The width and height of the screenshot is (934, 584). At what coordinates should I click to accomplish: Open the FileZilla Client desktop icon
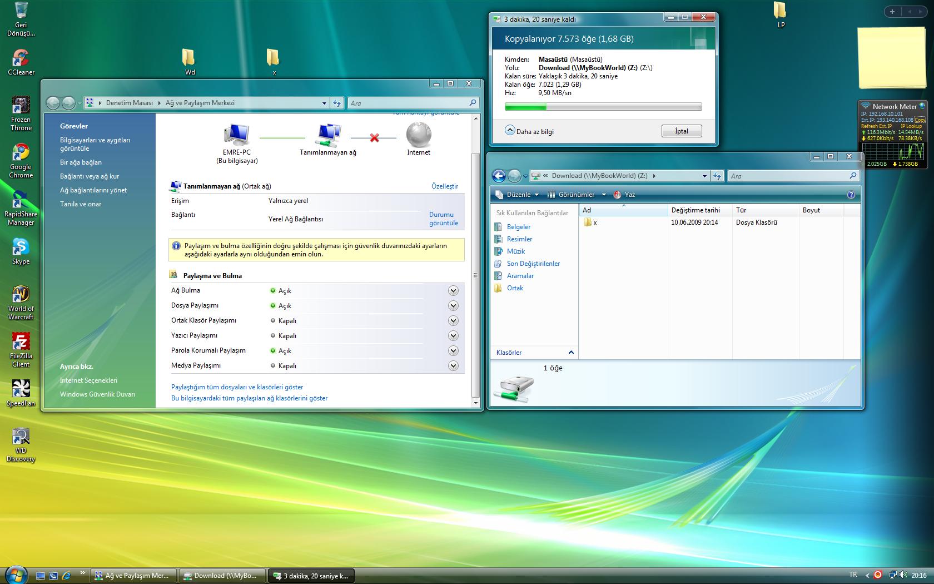click(21, 350)
